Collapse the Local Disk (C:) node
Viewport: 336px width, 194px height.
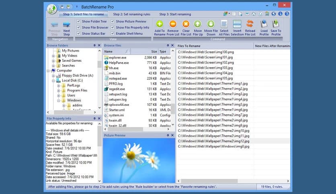pyautogui.click(x=53, y=81)
